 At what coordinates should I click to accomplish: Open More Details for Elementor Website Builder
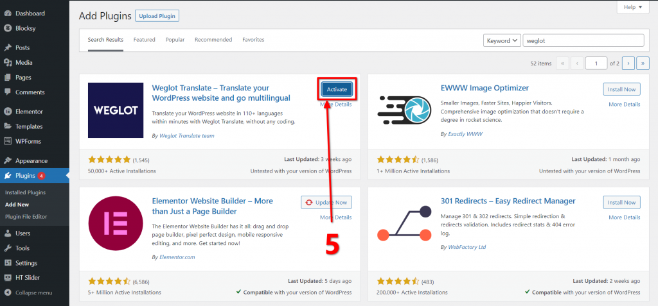click(x=335, y=217)
